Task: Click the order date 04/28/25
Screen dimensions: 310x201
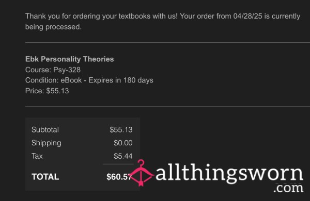Action: [x=247, y=16]
